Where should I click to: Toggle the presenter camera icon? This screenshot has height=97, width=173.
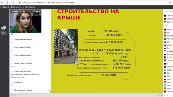pos(37,11)
